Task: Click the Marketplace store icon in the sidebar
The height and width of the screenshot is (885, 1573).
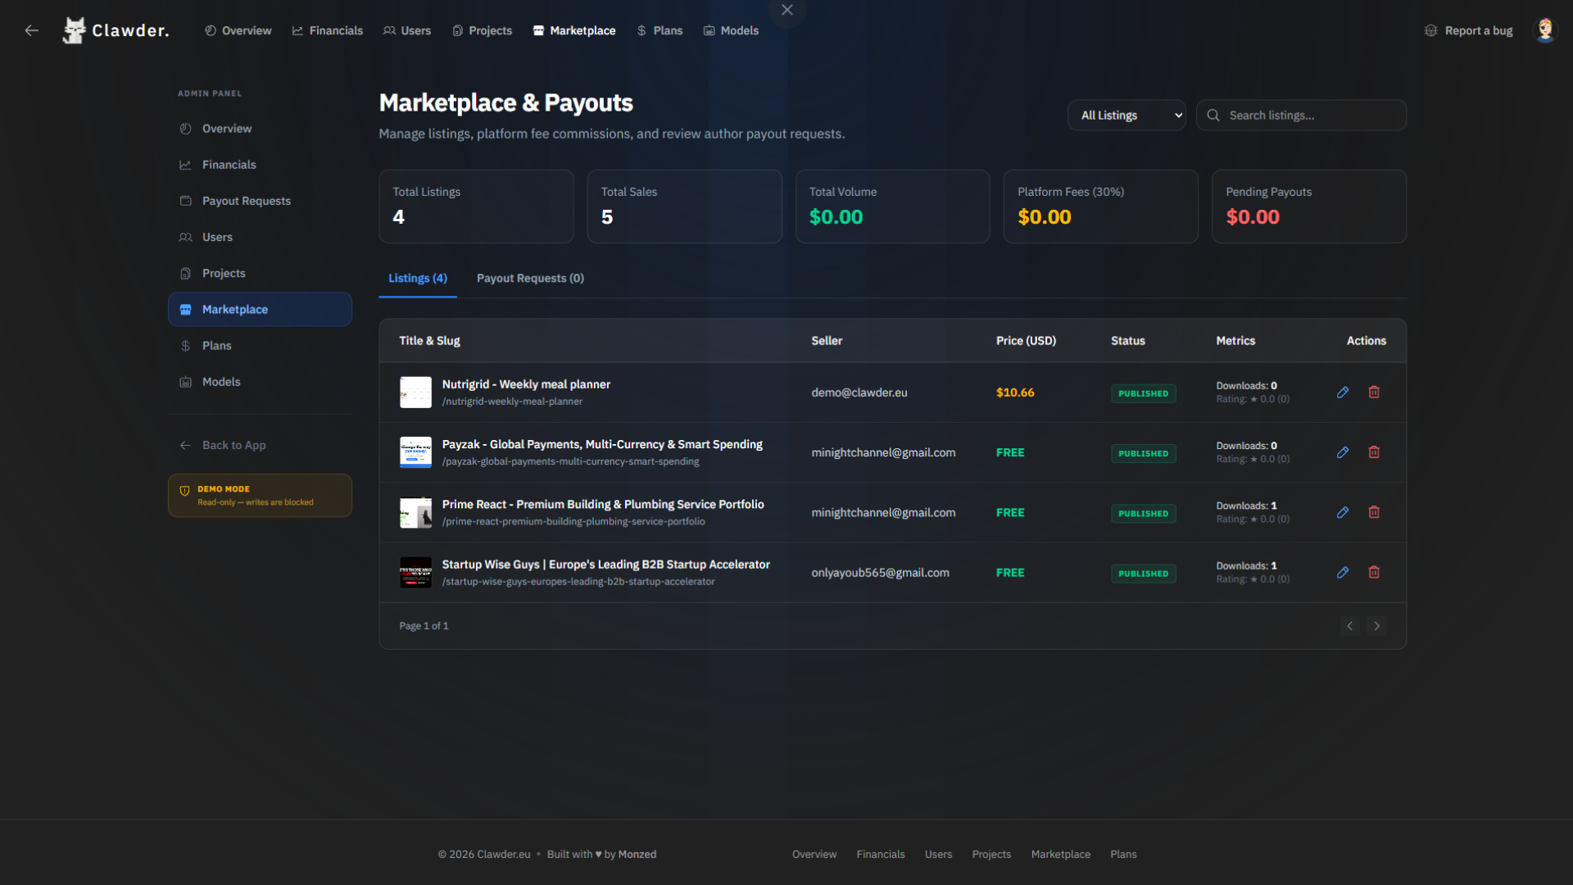Action: coord(185,310)
